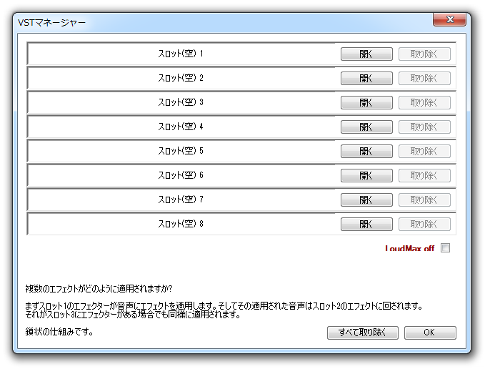Viewport: 485px width, 369px height.
Task: Click 取り除く button for slot 5
Action: pyautogui.click(x=424, y=152)
